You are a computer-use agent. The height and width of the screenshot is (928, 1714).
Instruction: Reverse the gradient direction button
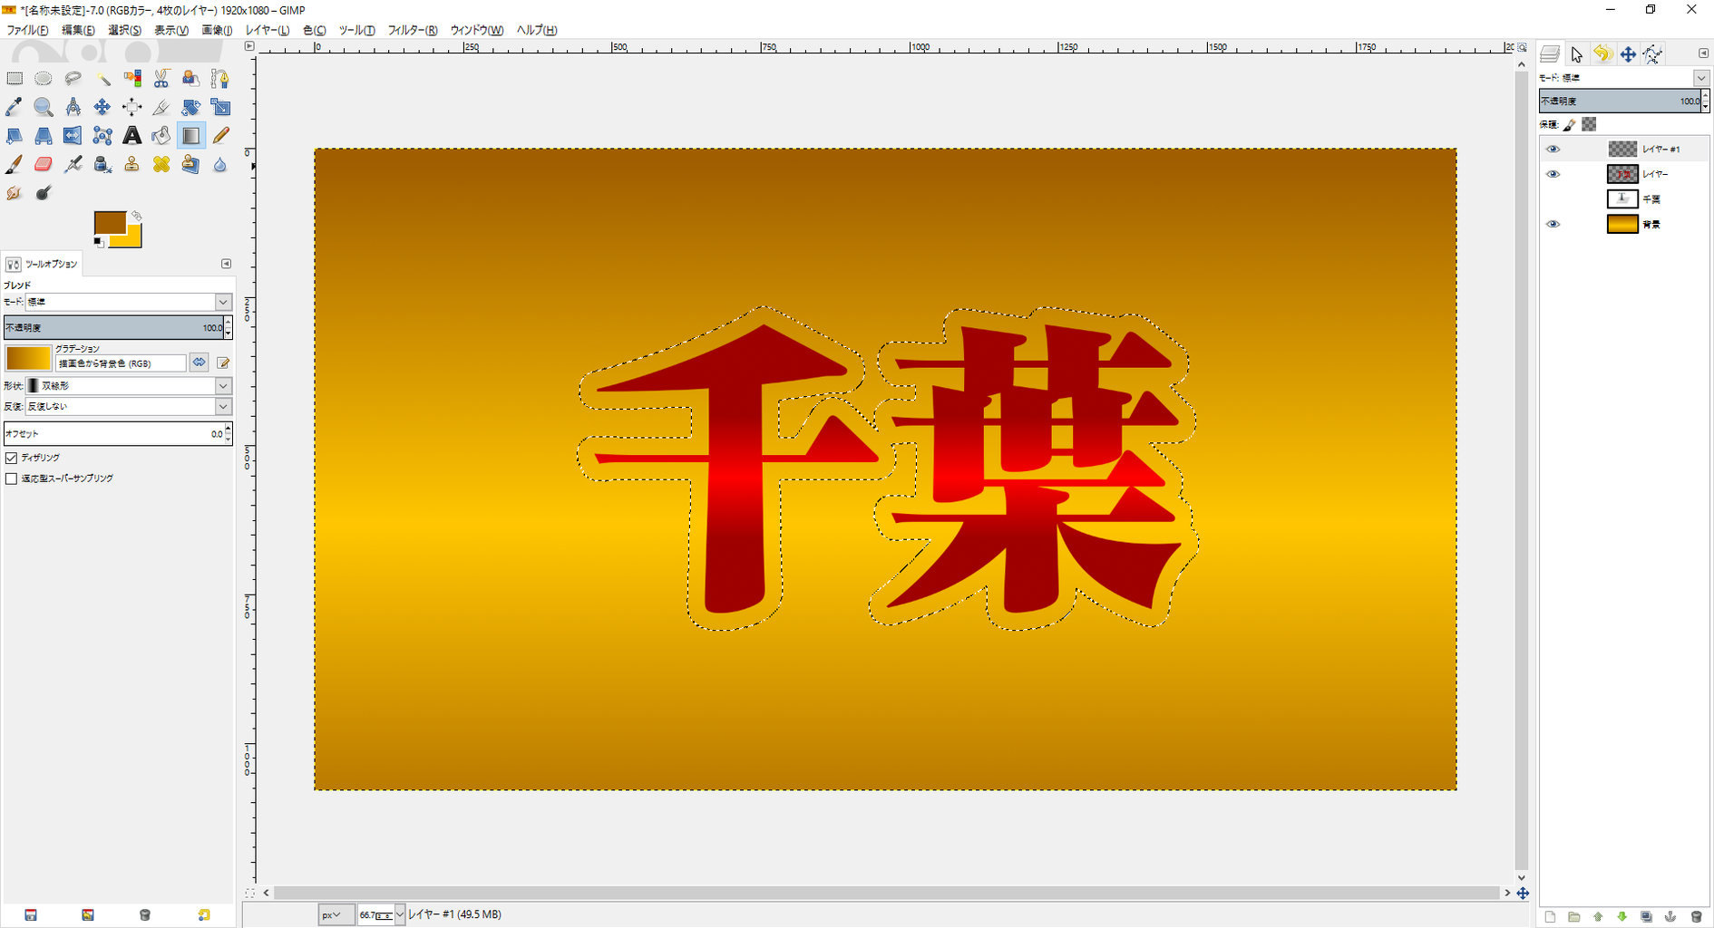200,362
